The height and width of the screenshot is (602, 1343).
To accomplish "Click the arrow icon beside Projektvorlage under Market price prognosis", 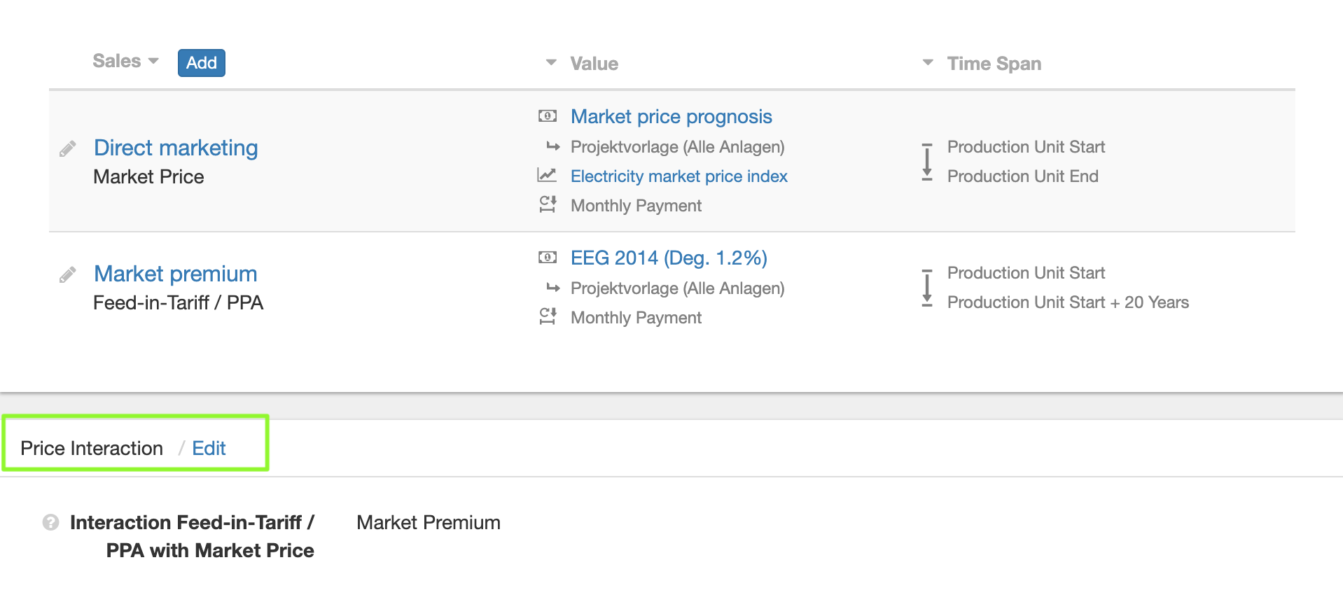I will [553, 147].
